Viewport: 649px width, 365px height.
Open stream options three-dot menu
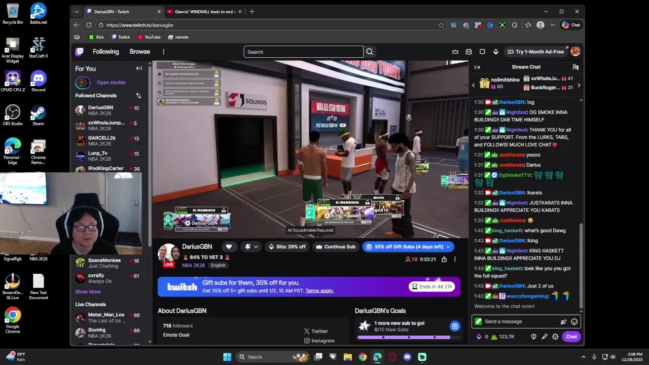[455, 259]
